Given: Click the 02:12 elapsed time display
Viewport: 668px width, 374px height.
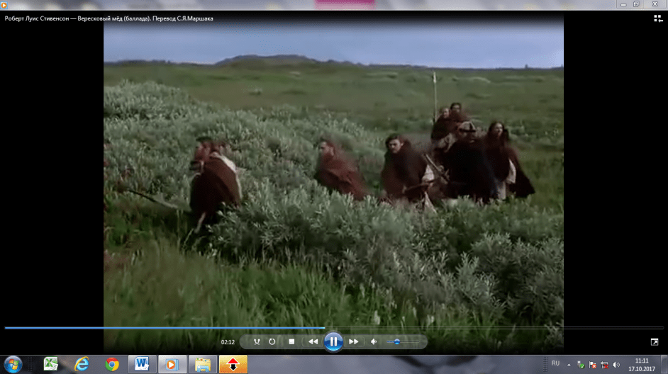Looking at the screenshot, I should (x=228, y=342).
